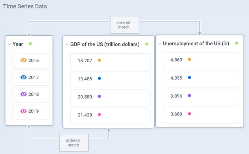Click the GDP value 21.428
This screenshot has width=249, height=154.
(x=85, y=115)
